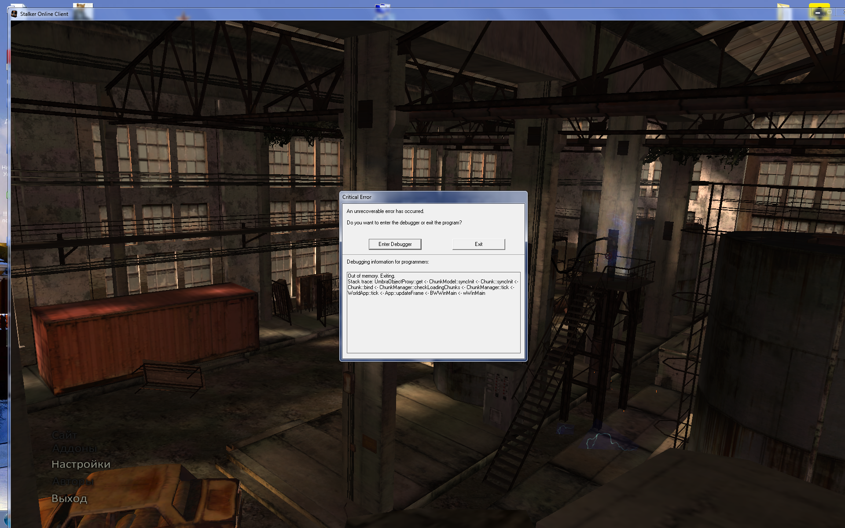Click the maximize button of Stalker Online window
The height and width of the screenshot is (528, 845).
pos(829,12)
